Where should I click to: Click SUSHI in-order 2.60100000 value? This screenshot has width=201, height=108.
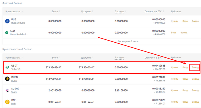(121, 90)
